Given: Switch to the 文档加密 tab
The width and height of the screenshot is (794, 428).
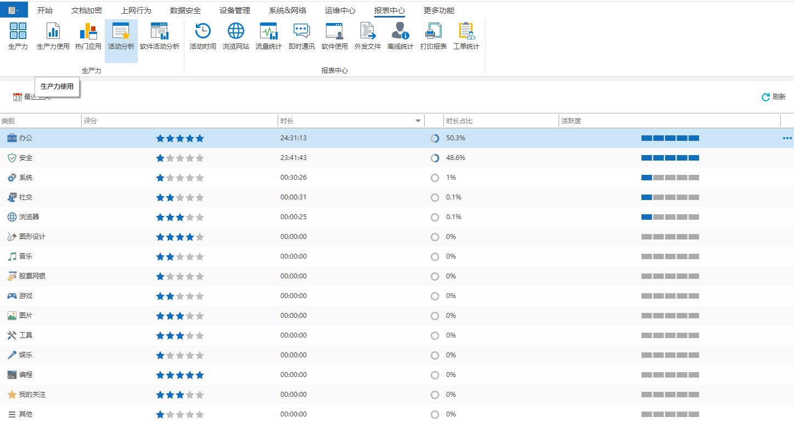Looking at the screenshot, I should [x=87, y=10].
